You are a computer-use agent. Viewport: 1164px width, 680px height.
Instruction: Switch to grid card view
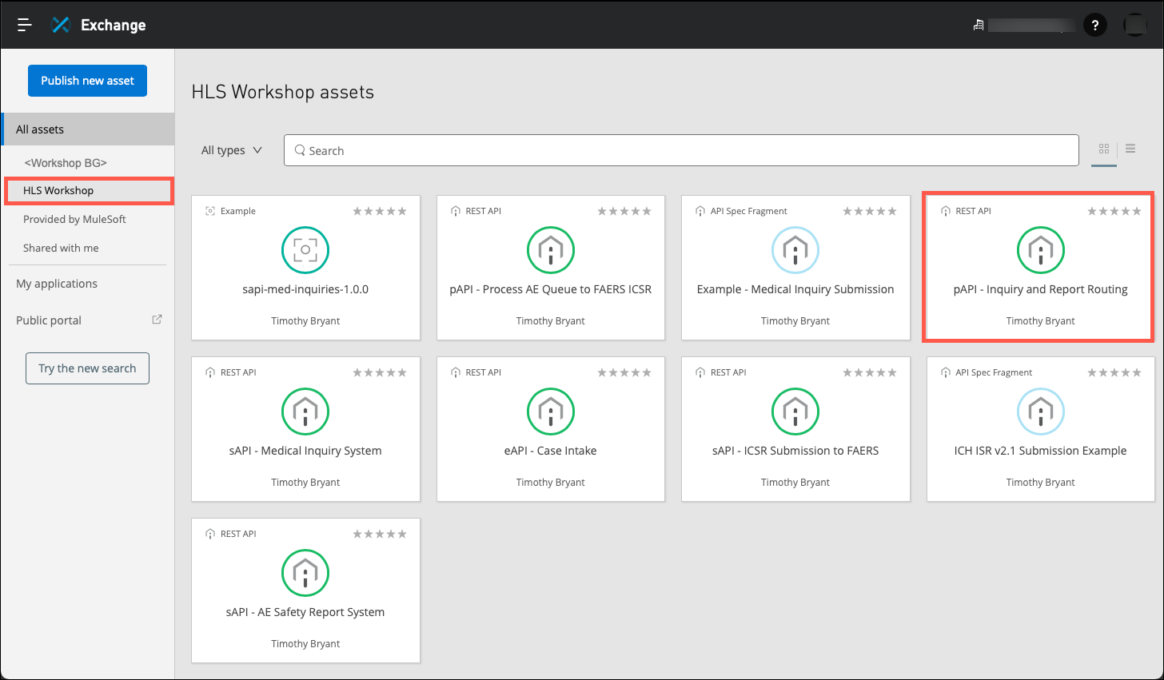(x=1104, y=149)
